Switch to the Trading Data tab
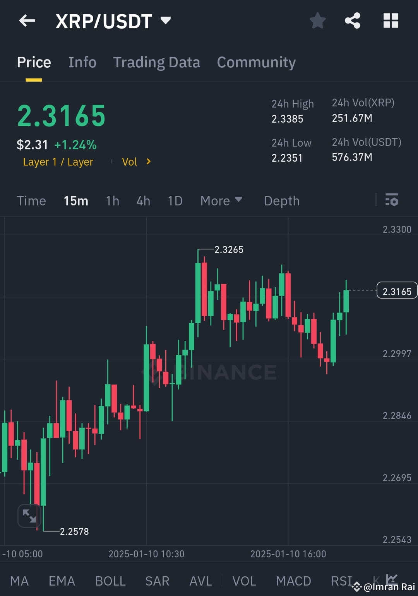Image resolution: width=418 pixels, height=596 pixels. tap(156, 62)
